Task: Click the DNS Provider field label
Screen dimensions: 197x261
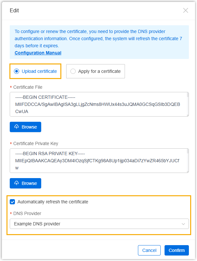Action: click(x=27, y=213)
